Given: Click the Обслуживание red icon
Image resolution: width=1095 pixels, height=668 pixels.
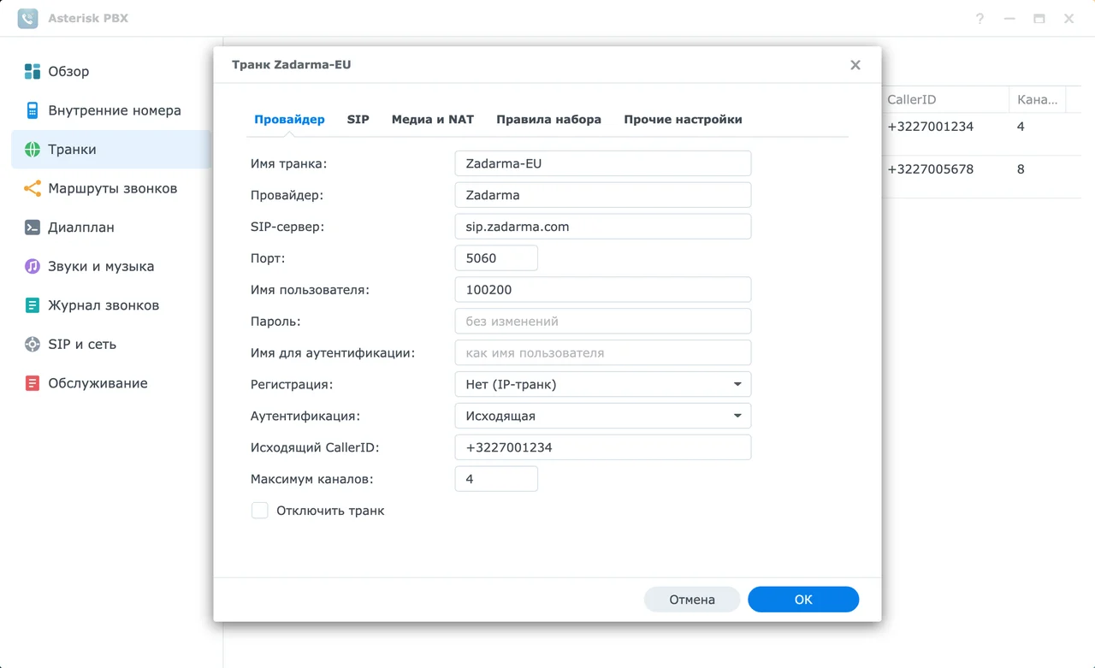Looking at the screenshot, I should coord(33,383).
